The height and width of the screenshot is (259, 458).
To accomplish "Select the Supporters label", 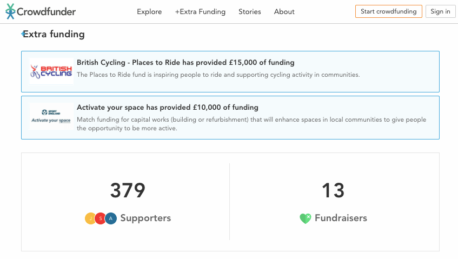I will point(145,218).
